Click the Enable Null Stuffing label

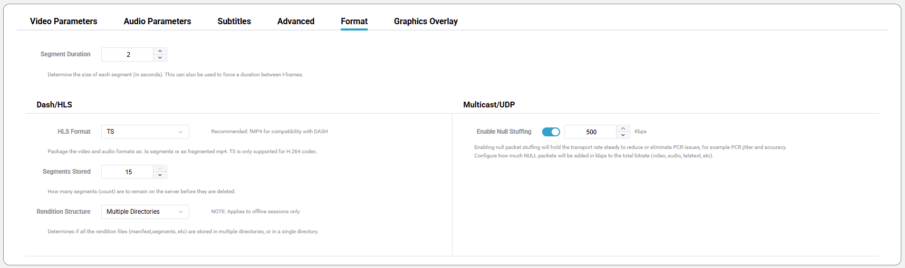(x=504, y=132)
